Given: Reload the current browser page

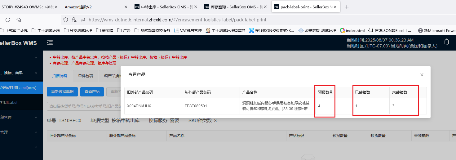Looking at the screenshot, I should (8, 20).
